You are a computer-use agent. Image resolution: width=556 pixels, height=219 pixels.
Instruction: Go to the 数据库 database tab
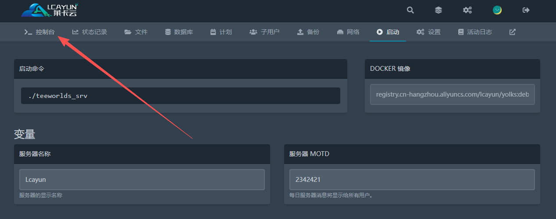pyautogui.click(x=178, y=32)
